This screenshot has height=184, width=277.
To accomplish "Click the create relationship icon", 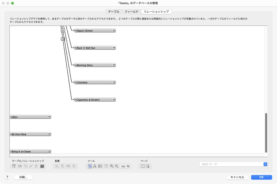I will 20,166.
